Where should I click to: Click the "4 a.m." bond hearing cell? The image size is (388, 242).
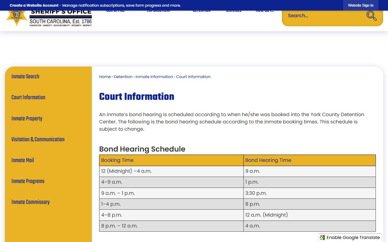click(309, 226)
